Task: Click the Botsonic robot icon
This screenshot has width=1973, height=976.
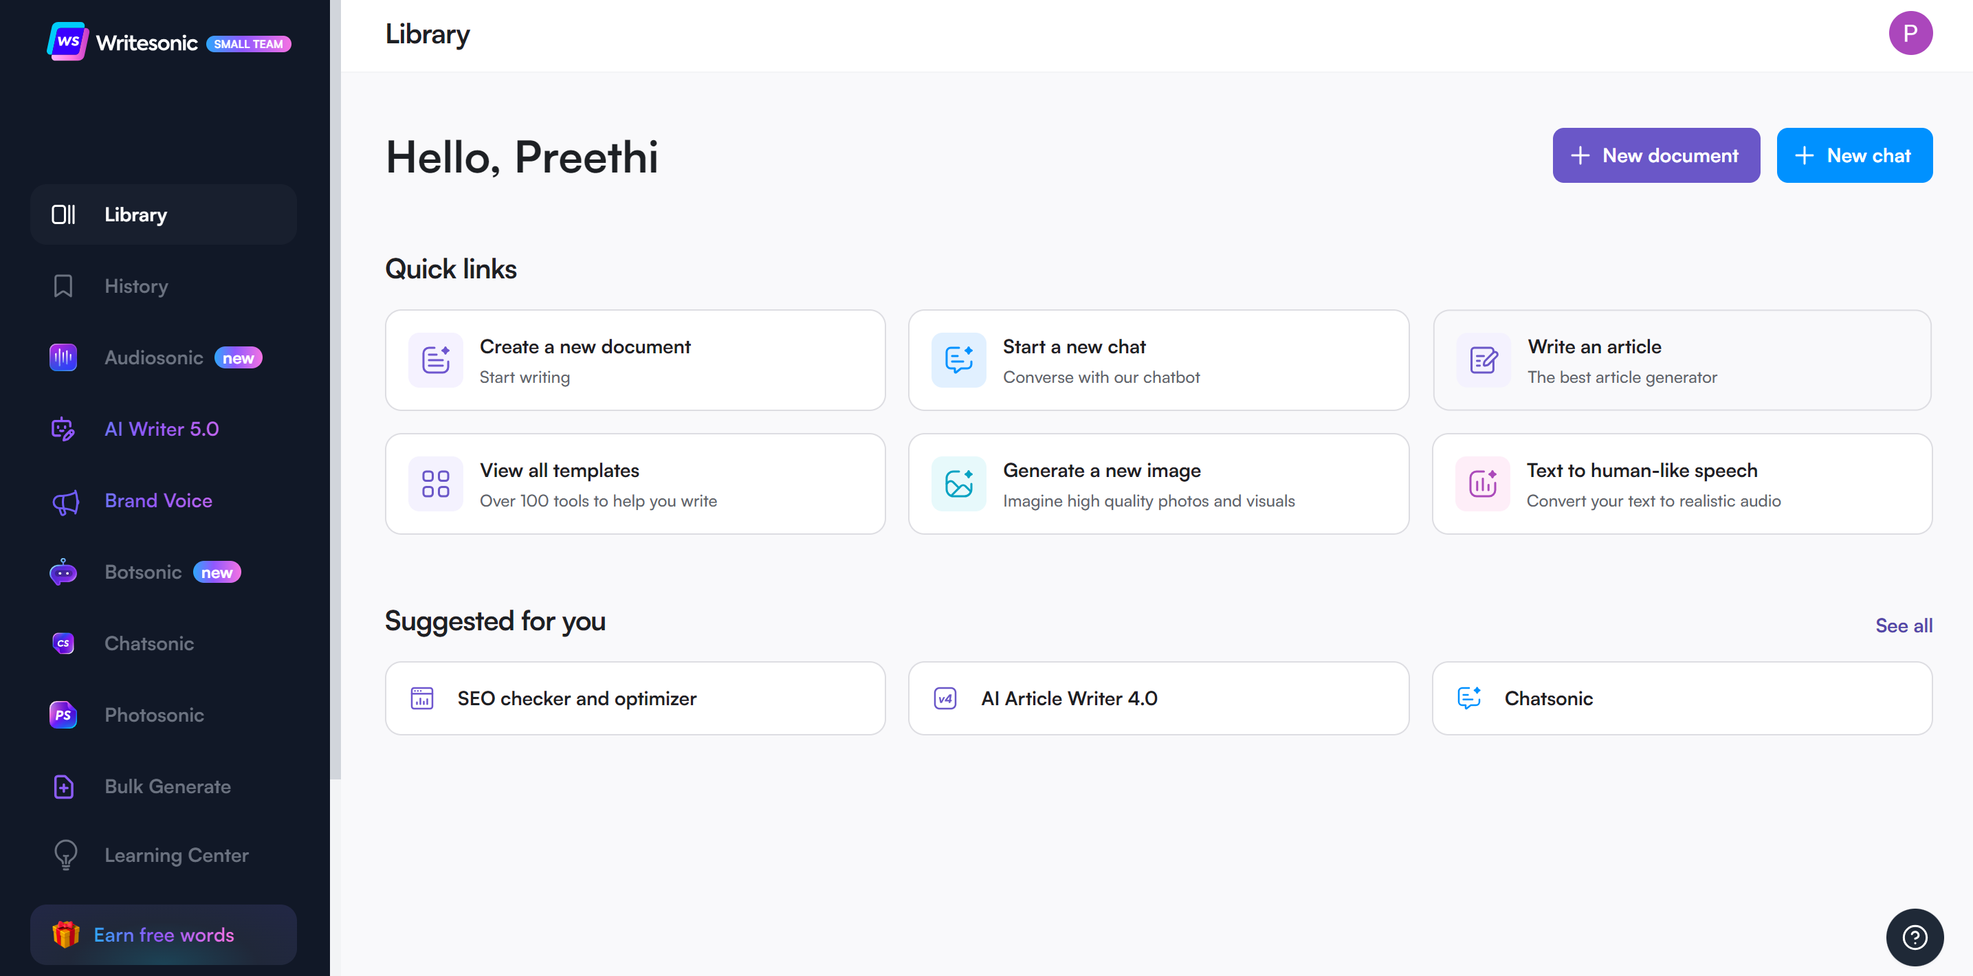Action: point(63,573)
